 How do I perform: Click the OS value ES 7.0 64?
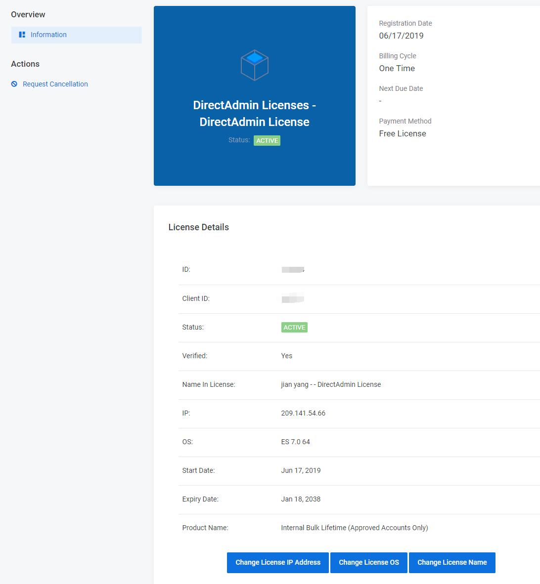(x=295, y=442)
